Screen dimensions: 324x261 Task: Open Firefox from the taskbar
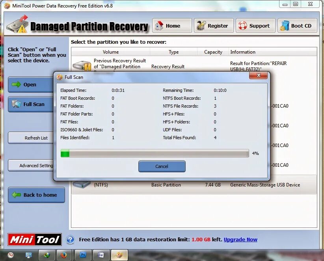(x=64, y=255)
